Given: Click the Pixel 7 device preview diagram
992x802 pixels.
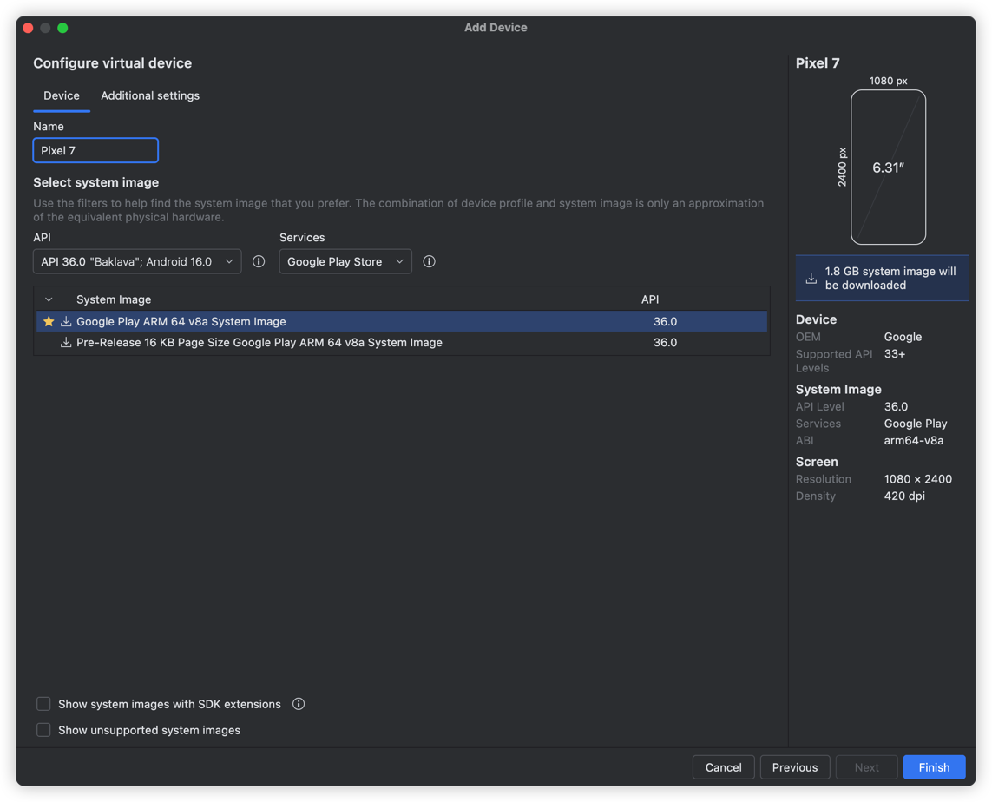Looking at the screenshot, I should point(888,168).
